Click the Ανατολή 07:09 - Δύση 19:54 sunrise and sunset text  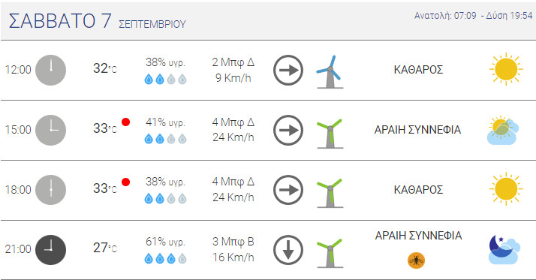pos(474,15)
